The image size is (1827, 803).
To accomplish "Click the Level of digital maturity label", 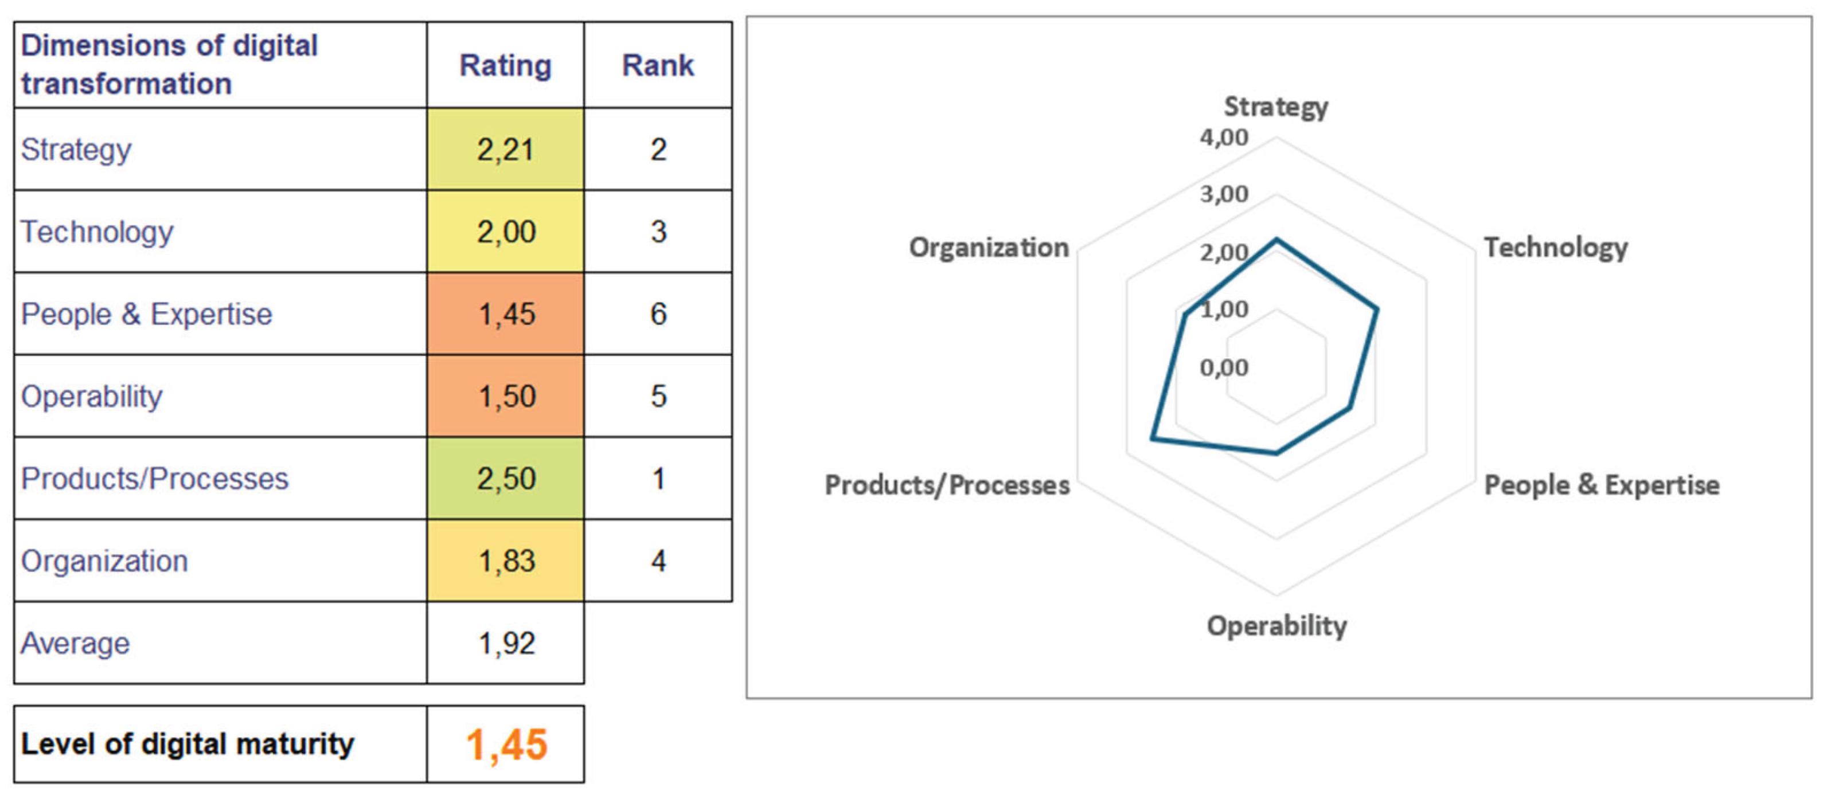I will coord(188,744).
